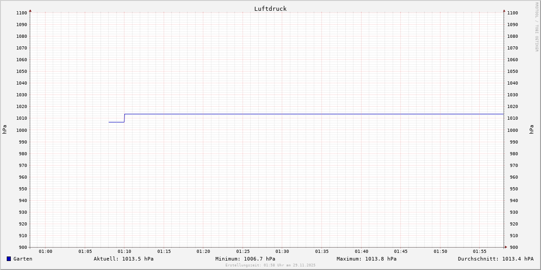Click the 01:30 time axis label
541x270 pixels.
282,251
